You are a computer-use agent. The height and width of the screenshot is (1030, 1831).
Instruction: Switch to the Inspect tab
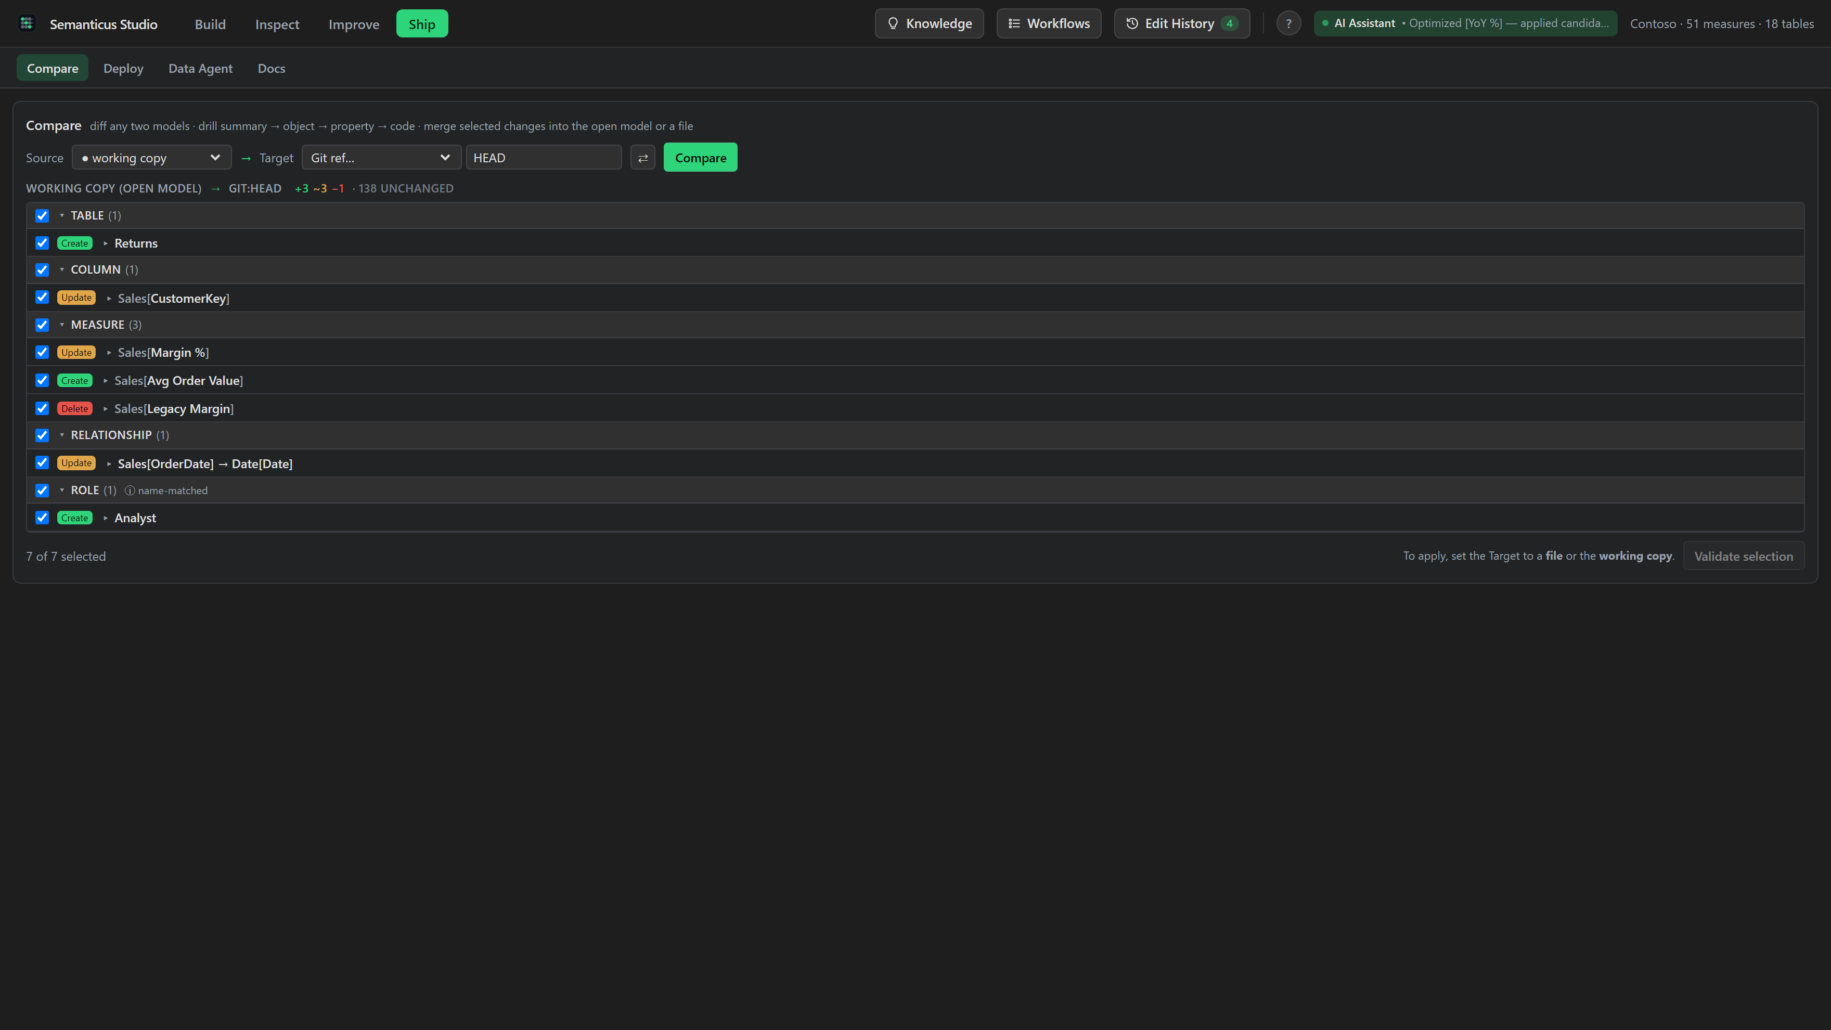click(x=277, y=24)
